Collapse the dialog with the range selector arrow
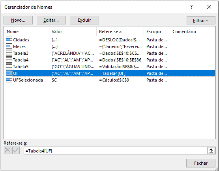Image resolution: width=219 pixels, height=171 pixels. (211, 151)
